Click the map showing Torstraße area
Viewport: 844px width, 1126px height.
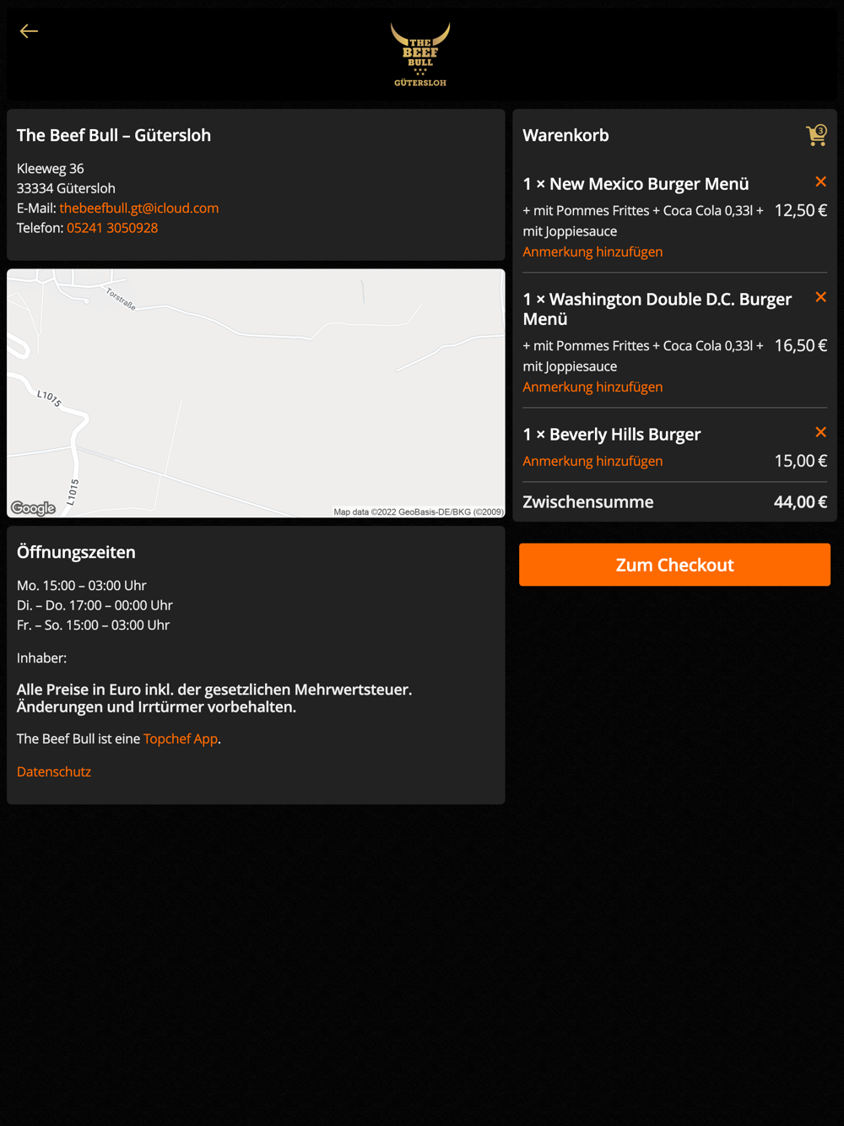tap(256, 393)
